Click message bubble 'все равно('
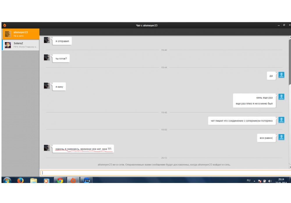 [x=266, y=138]
